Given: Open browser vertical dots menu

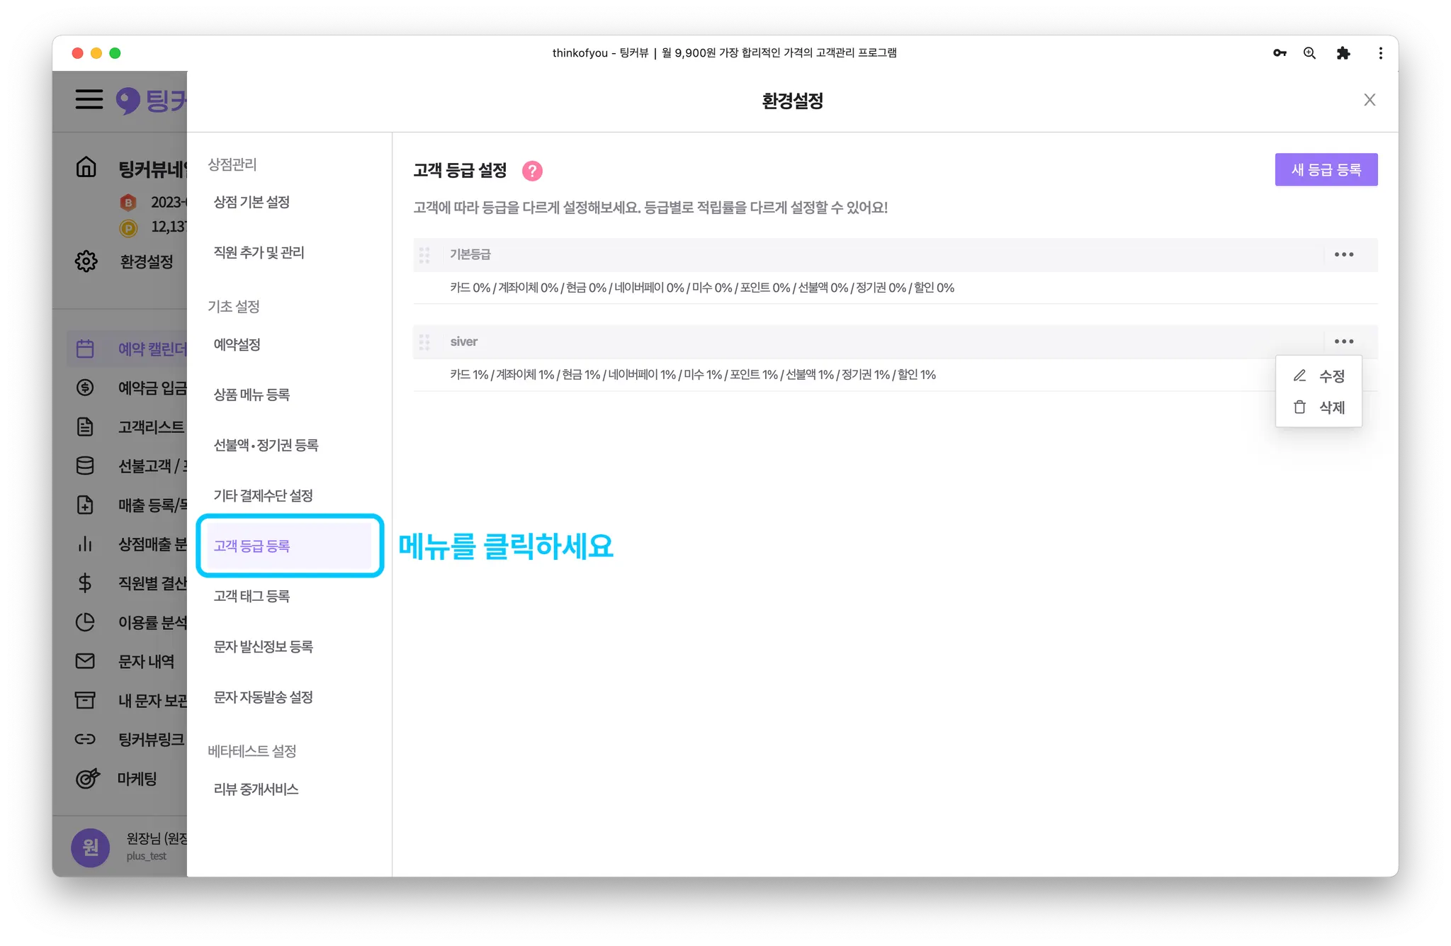Looking at the screenshot, I should [x=1380, y=53].
